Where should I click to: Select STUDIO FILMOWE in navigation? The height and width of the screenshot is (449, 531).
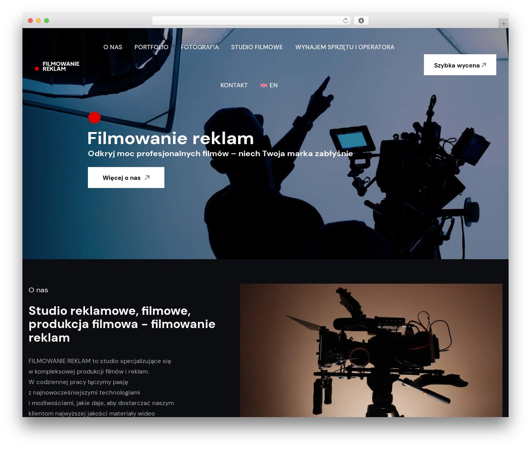(x=257, y=47)
